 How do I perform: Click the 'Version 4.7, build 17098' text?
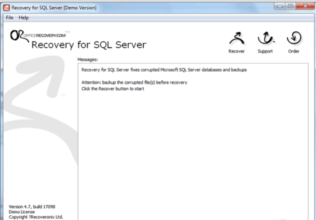[x=32, y=207]
